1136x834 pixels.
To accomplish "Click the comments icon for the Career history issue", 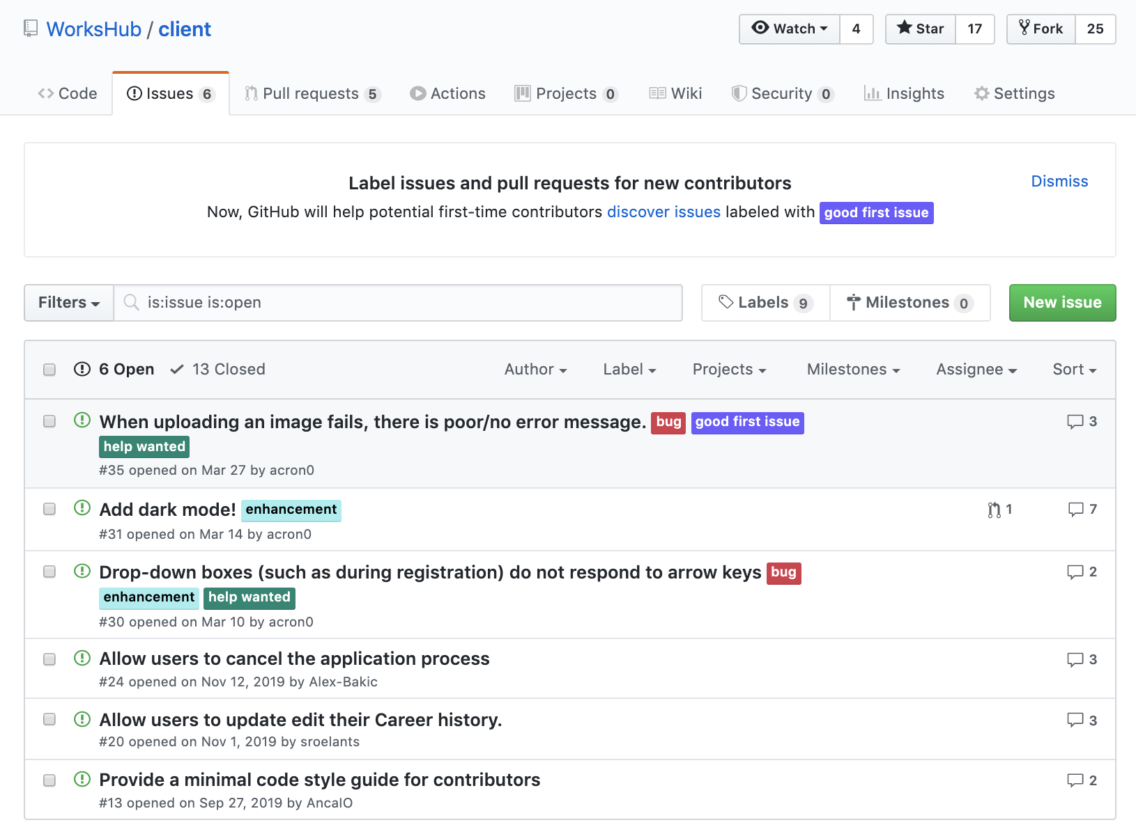I will pos(1075,720).
